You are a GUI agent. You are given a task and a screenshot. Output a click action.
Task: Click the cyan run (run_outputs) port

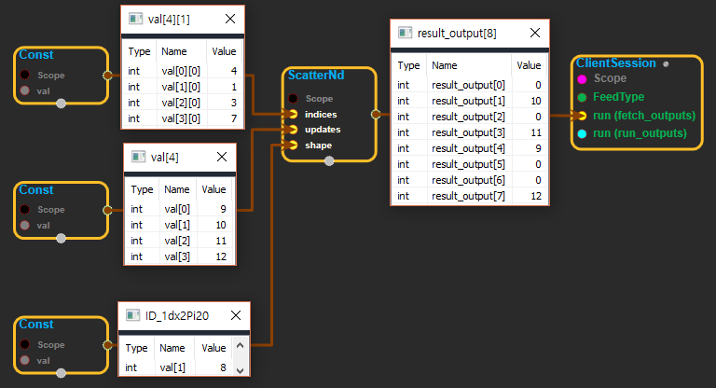(x=582, y=133)
